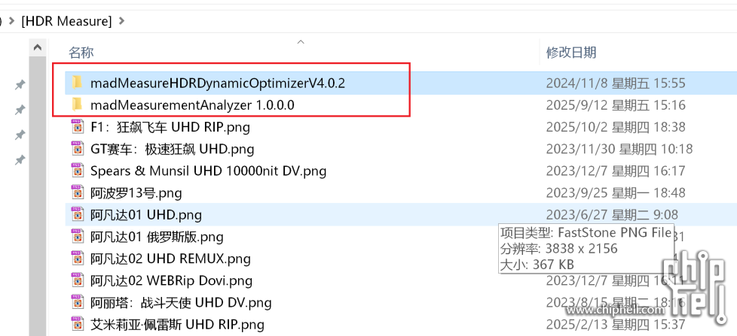
Task: Click Spears & Munsil file icon
Action: pos(77,171)
